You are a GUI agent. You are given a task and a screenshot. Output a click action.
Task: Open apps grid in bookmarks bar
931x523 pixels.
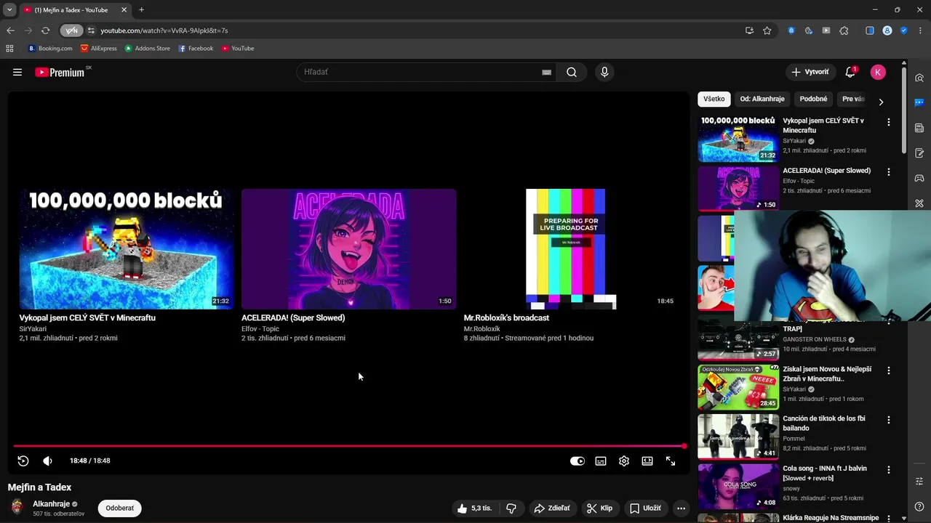pyautogui.click(x=9, y=49)
